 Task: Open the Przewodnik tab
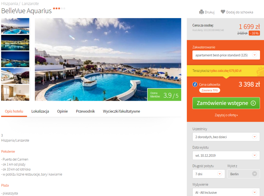point(85,111)
